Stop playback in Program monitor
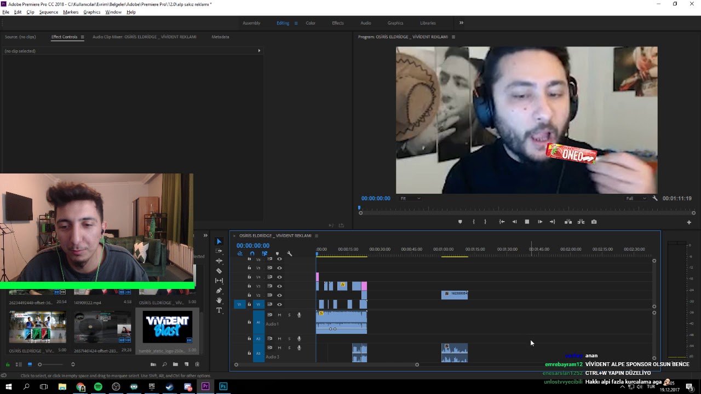 (x=527, y=222)
